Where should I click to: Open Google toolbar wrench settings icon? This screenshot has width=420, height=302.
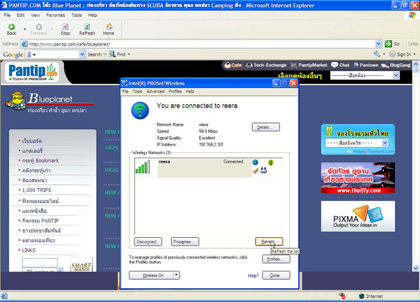pyautogui.click(x=377, y=54)
